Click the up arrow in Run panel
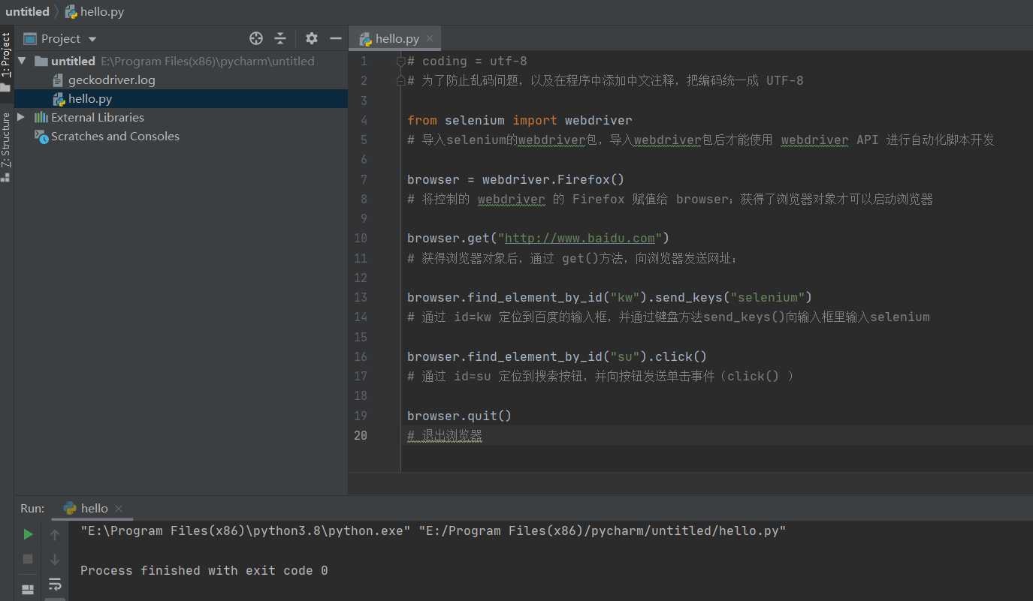Image resolution: width=1033 pixels, height=601 pixels. coord(55,534)
